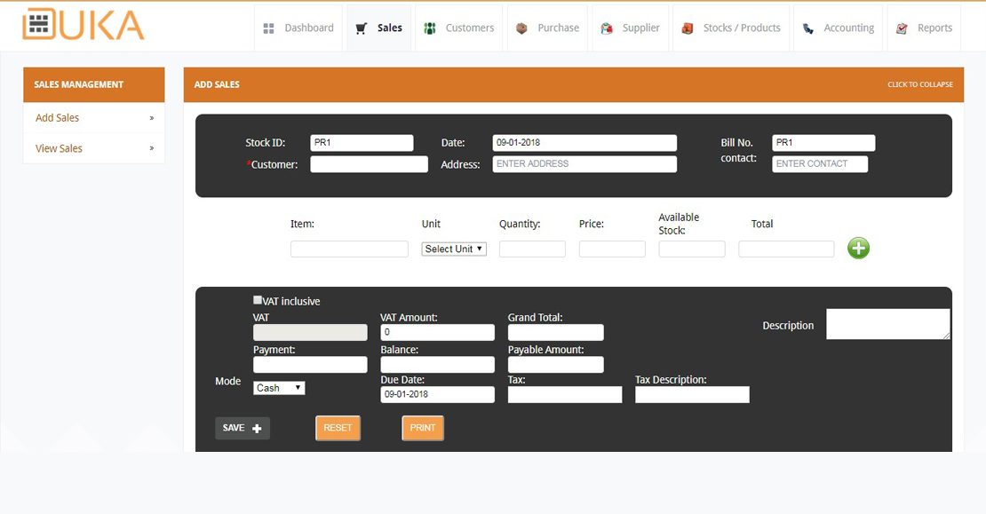Click the Accounting icon
986x514 pixels.
tap(808, 28)
